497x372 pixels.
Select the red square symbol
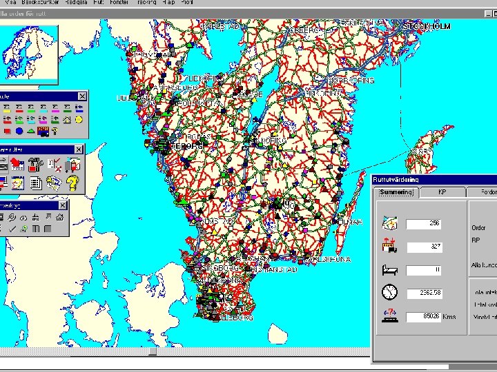tap(7, 131)
